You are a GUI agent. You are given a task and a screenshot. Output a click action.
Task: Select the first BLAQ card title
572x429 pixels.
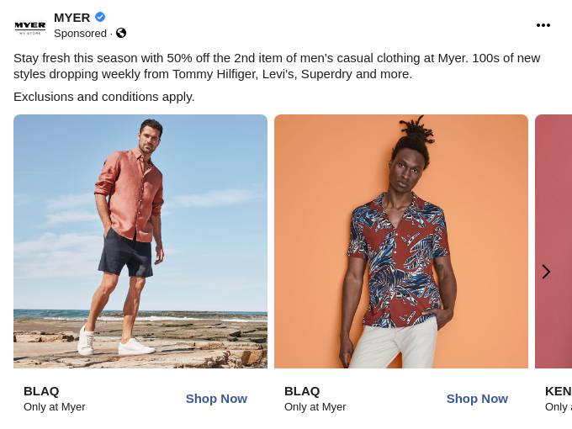coord(41,391)
